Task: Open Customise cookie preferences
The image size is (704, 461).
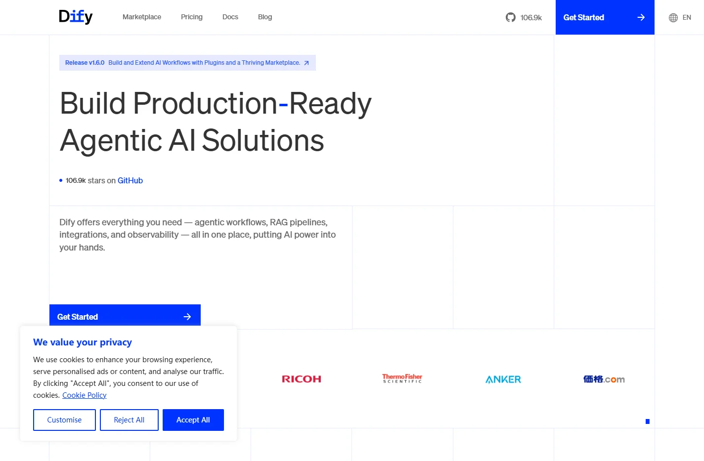Action: pyautogui.click(x=64, y=420)
